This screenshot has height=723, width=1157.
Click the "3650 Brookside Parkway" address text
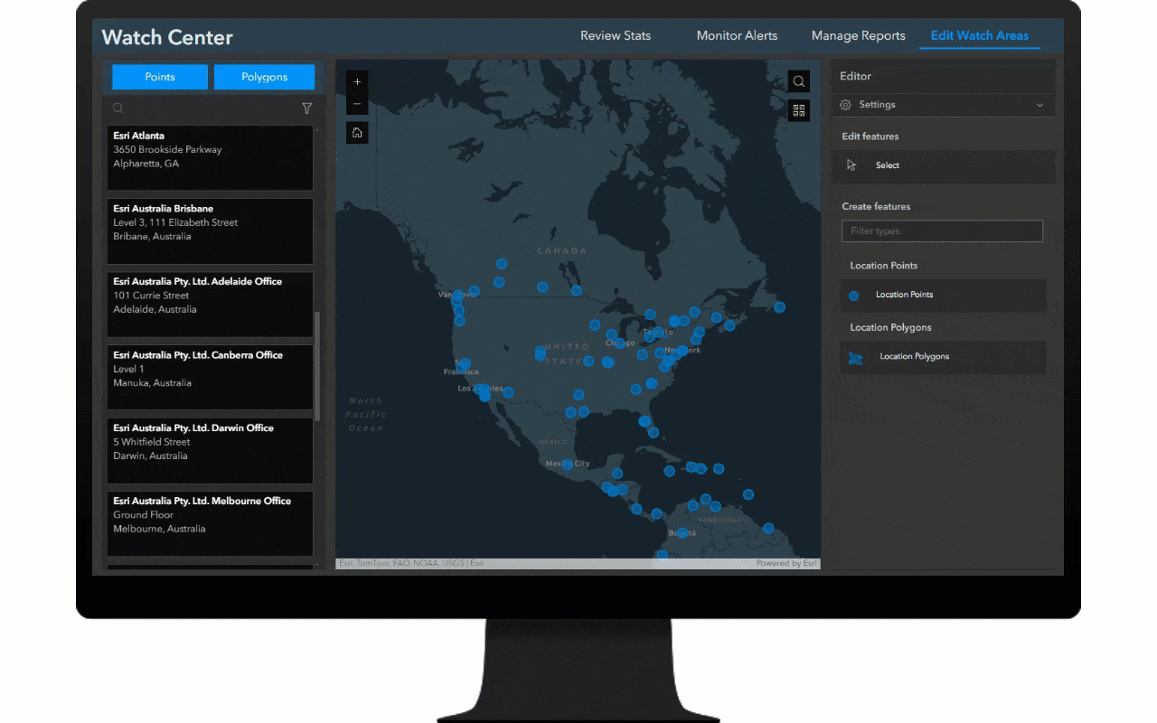tap(167, 149)
